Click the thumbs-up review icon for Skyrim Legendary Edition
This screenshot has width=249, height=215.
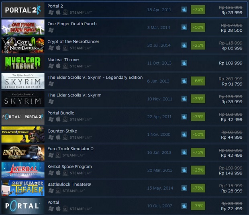pyautogui.click(x=184, y=81)
